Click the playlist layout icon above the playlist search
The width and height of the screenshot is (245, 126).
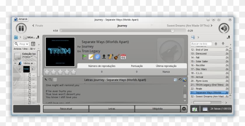click(193, 37)
